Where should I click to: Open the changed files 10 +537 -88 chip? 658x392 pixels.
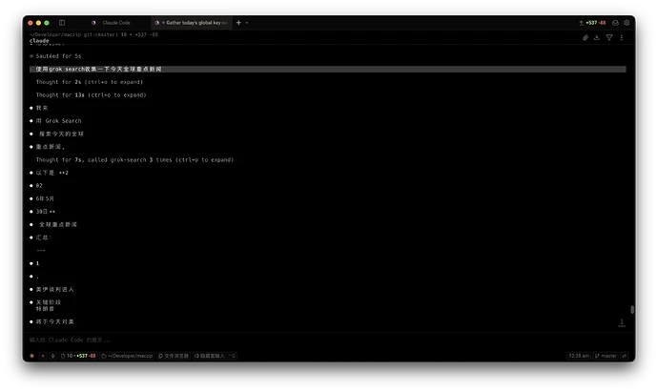[x=78, y=356]
